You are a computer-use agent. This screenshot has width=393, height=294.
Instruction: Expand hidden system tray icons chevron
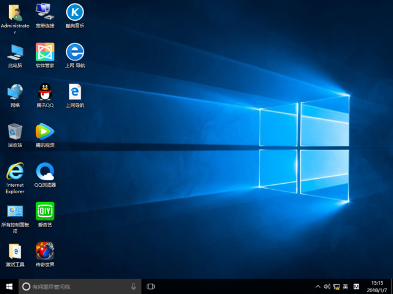[x=317, y=287]
